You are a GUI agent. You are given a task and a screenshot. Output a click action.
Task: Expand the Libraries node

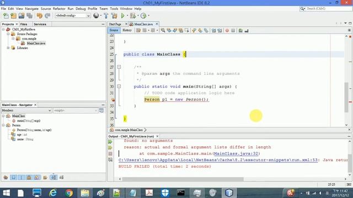pos(8,48)
